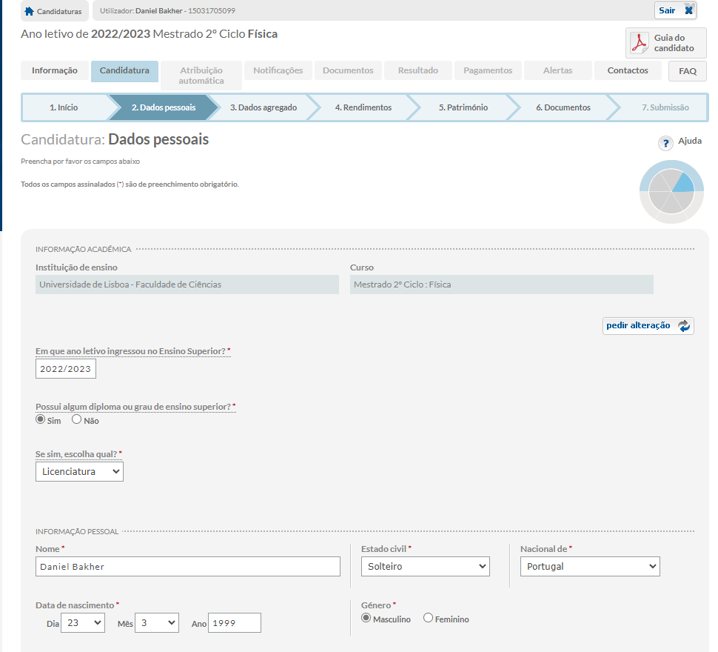
Task: Open the Contactos tab
Action: [628, 70]
